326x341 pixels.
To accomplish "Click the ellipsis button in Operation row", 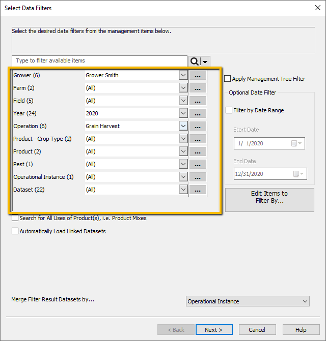I will tap(198, 127).
